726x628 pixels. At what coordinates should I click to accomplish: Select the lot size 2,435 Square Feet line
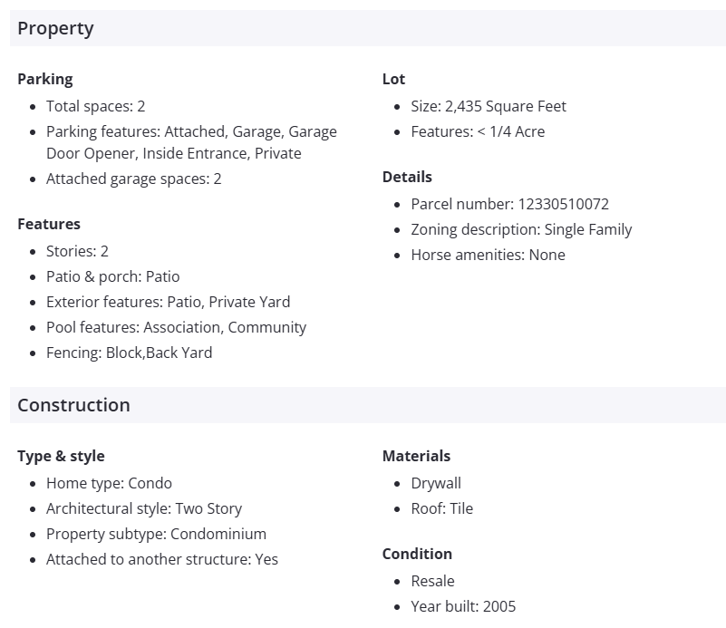[488, 106]
